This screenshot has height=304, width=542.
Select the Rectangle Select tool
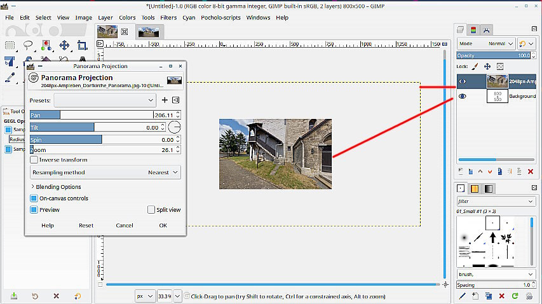coord(10,45)
